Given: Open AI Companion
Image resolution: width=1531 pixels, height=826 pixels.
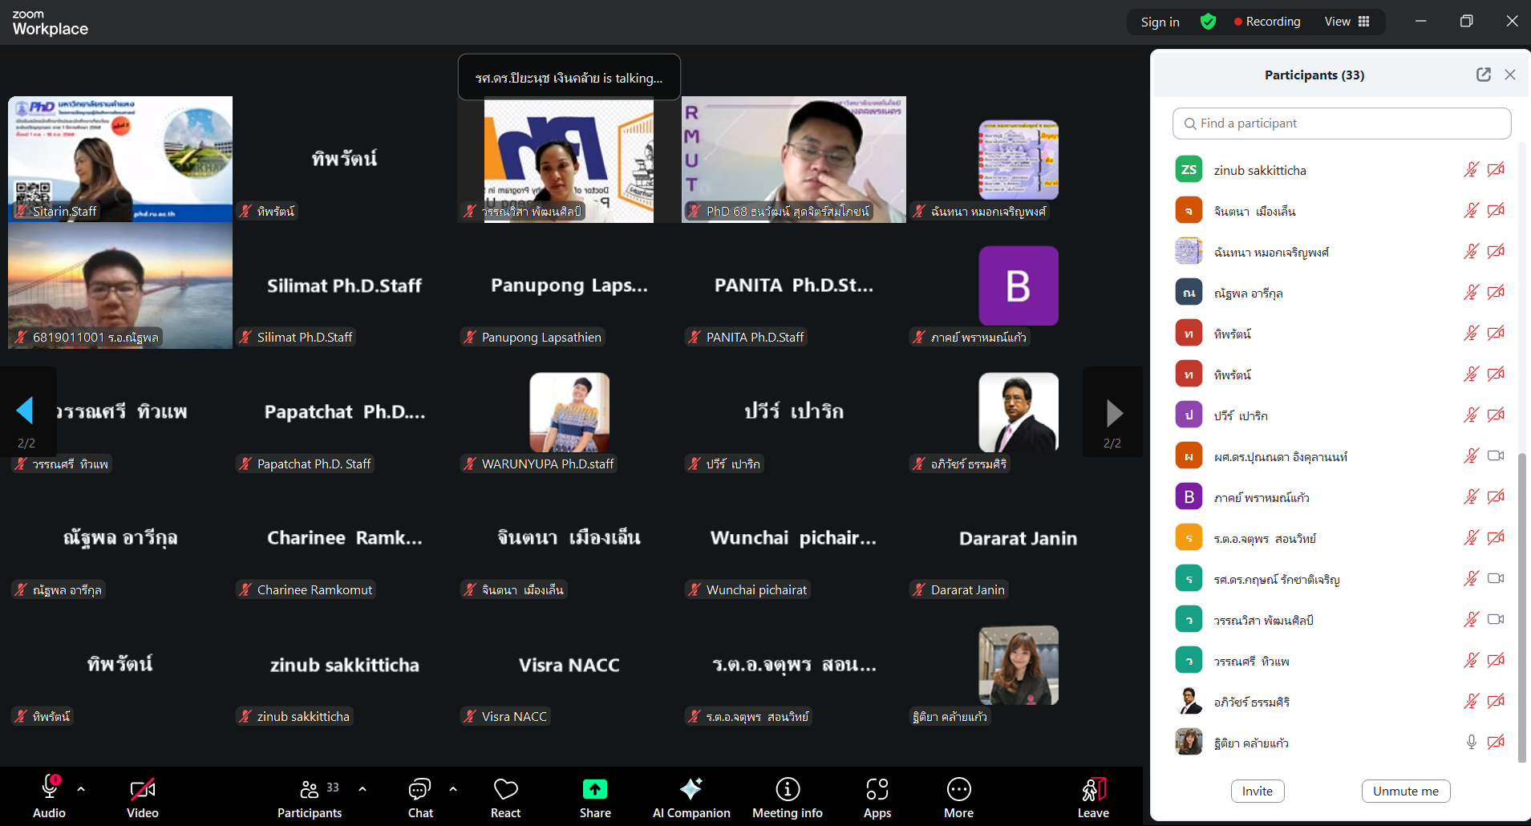Looking at the screenshot, I should click(x=691, y=797).
